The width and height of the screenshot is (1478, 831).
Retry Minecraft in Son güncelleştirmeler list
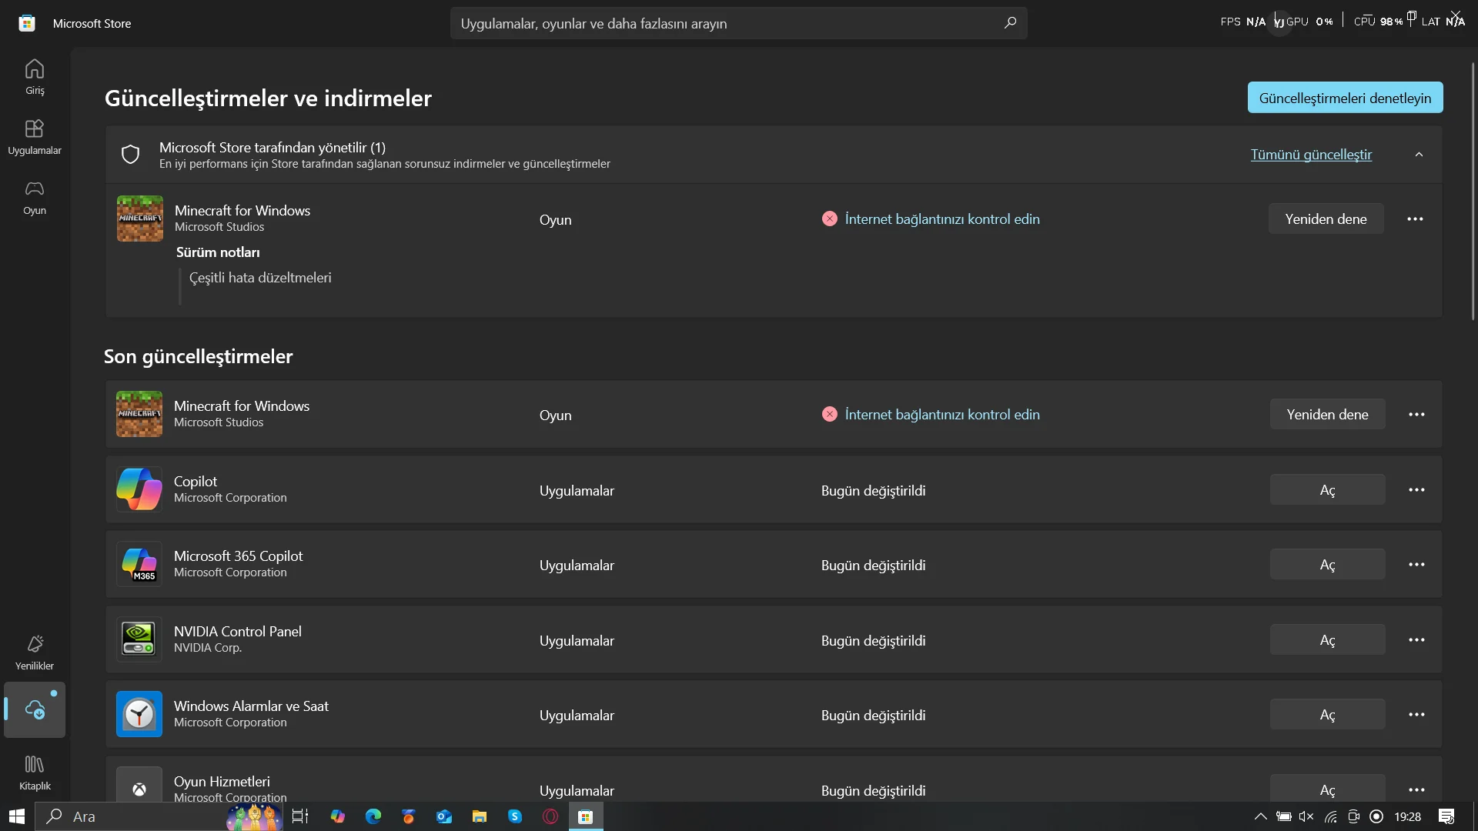1327,415
